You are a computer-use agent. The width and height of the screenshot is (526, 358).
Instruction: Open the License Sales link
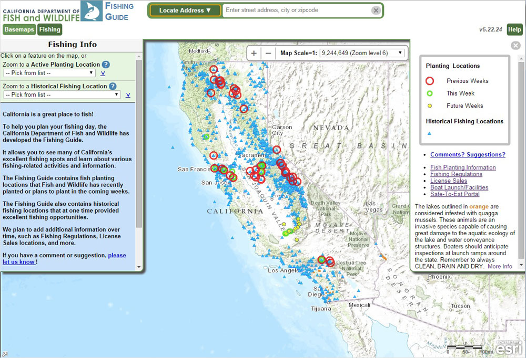click(x=449, y=181)
